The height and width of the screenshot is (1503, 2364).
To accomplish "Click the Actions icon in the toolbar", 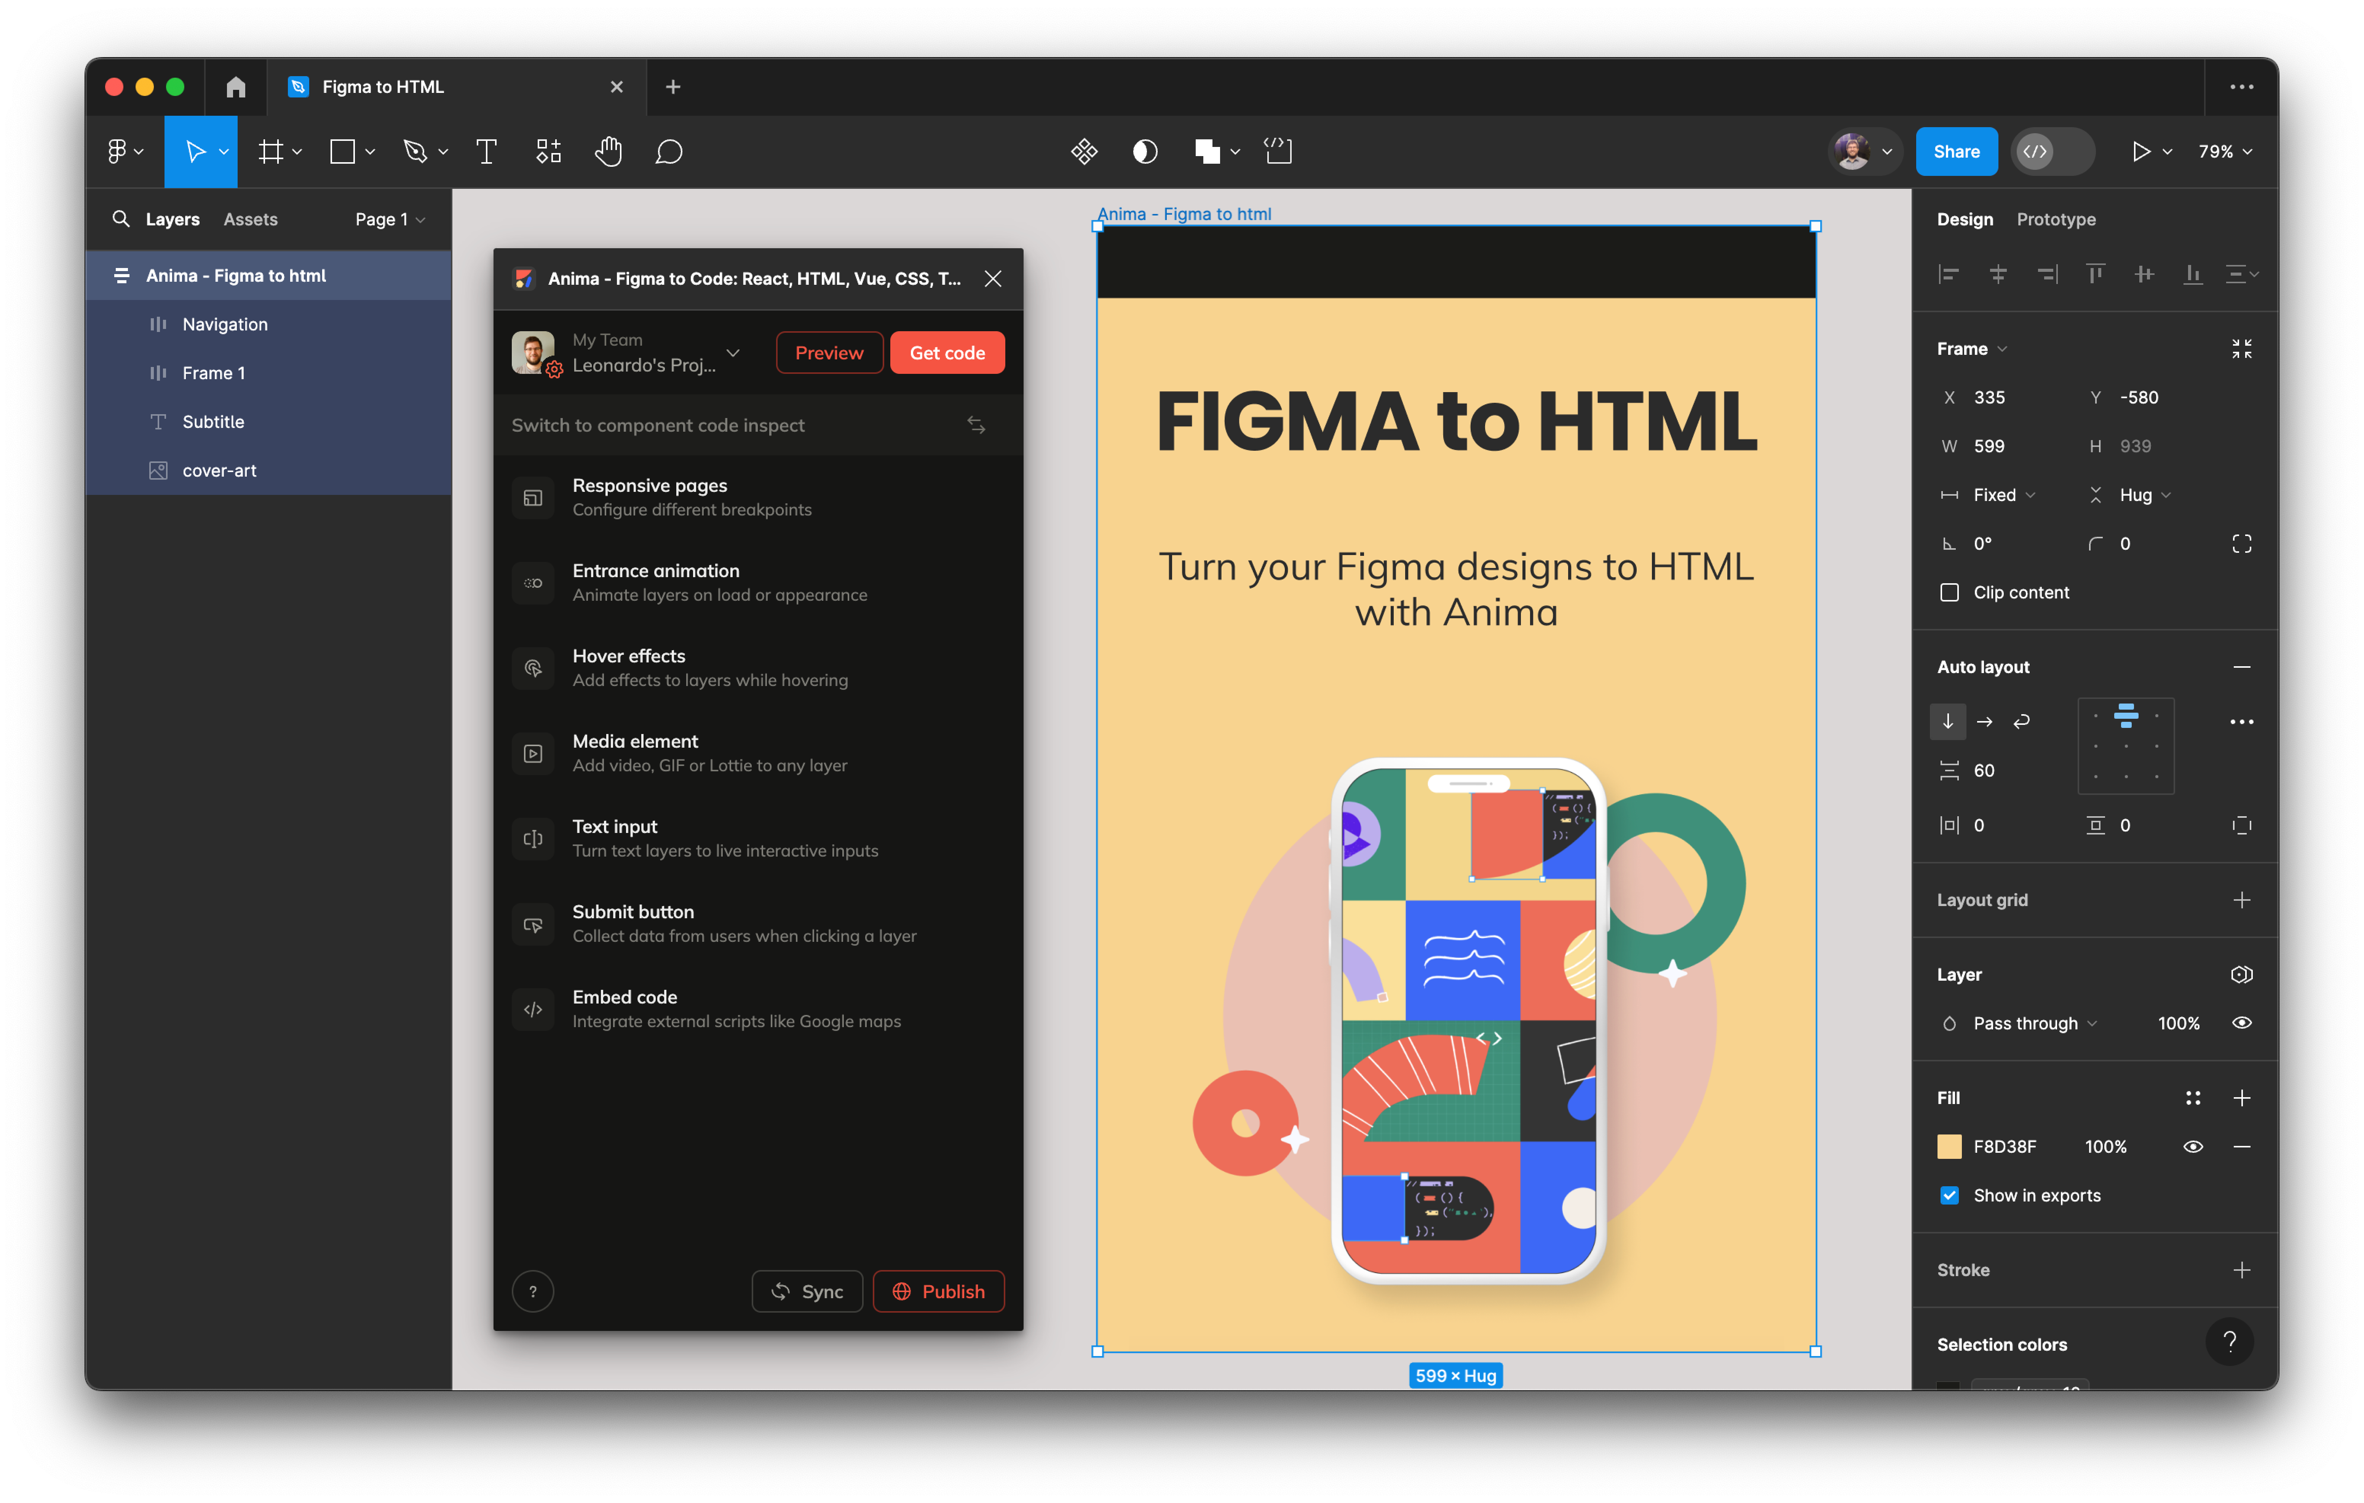I will (x=548, y=151).
